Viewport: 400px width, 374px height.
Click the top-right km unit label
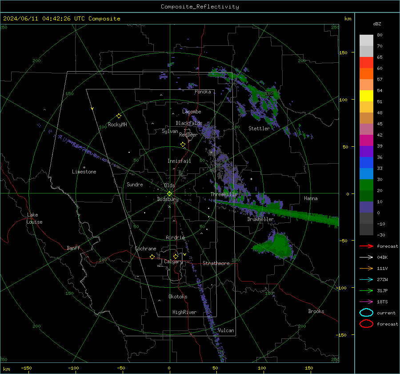tap(348, 19)
